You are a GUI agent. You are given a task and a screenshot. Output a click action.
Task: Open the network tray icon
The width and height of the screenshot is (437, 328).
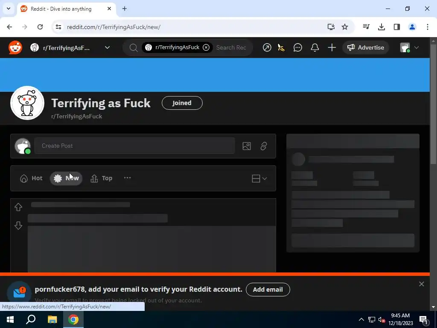[372, 319]
